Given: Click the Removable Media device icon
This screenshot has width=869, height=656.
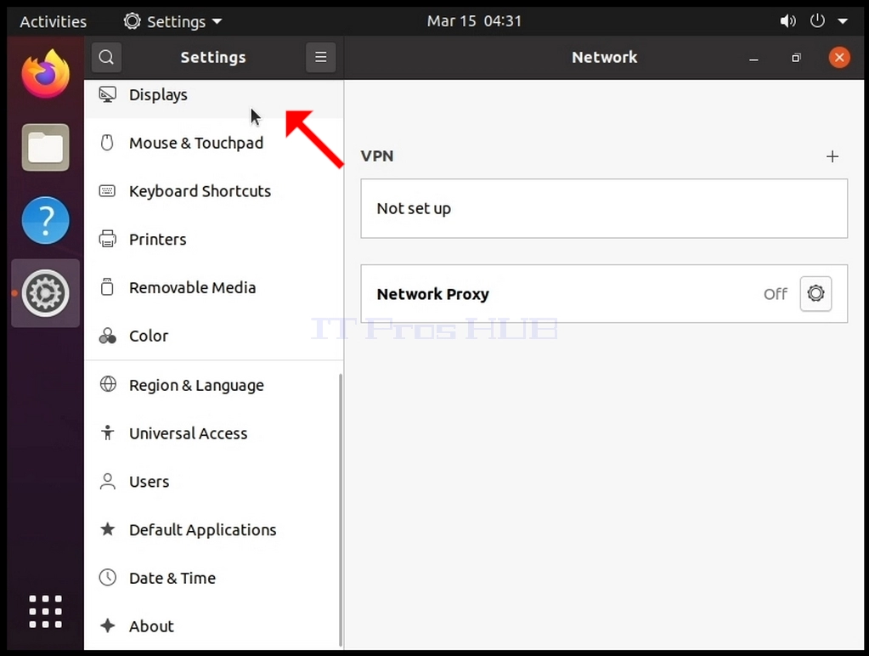Looking at the screenshot, I should [108, 287].
